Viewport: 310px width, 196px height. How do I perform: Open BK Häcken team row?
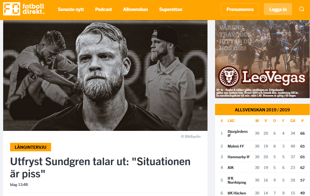click(262, 193)
